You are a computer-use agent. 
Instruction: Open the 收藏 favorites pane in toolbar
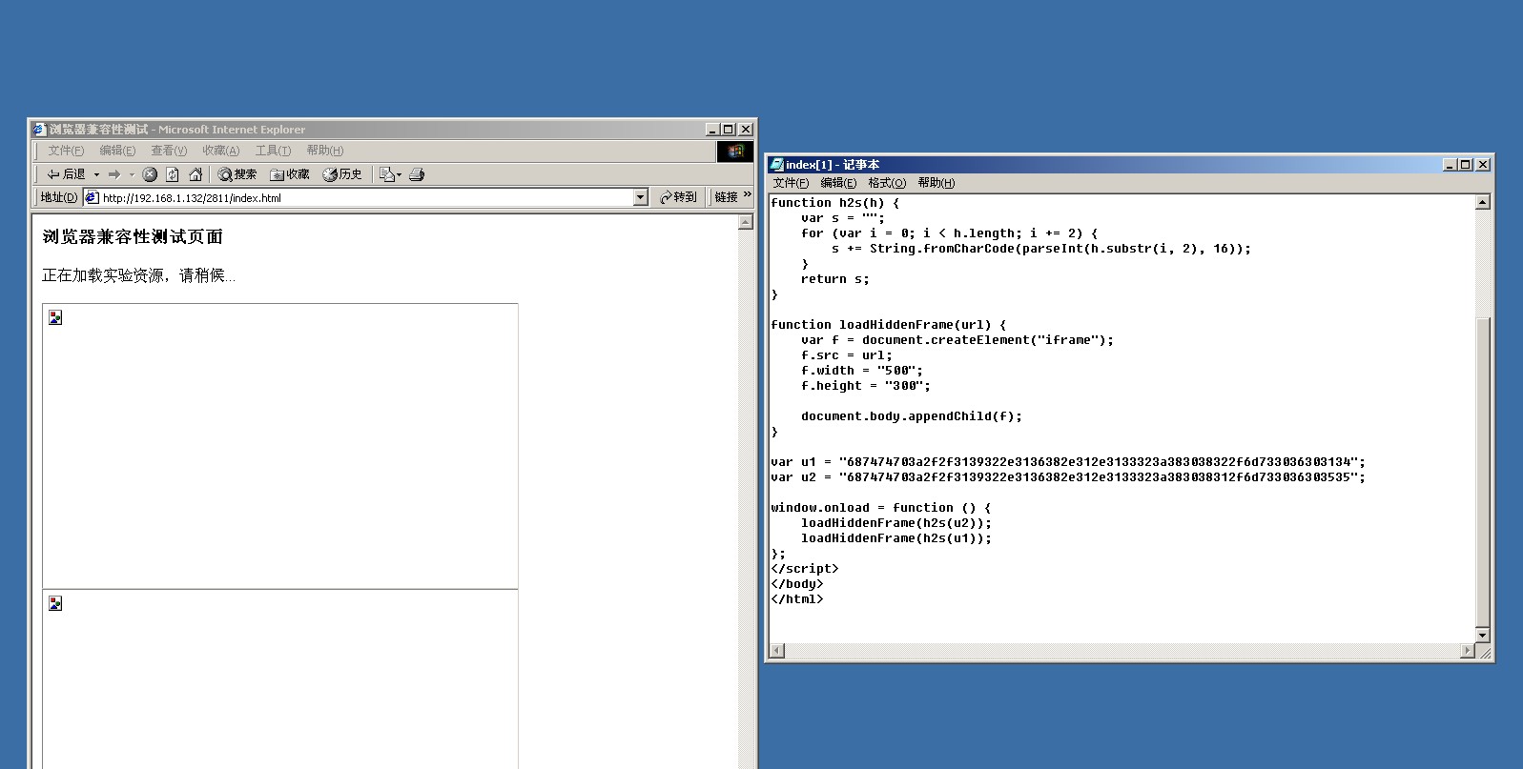(x=290, y=174)
